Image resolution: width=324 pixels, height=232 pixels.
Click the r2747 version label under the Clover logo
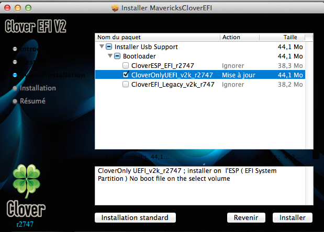tap(25, 224)
